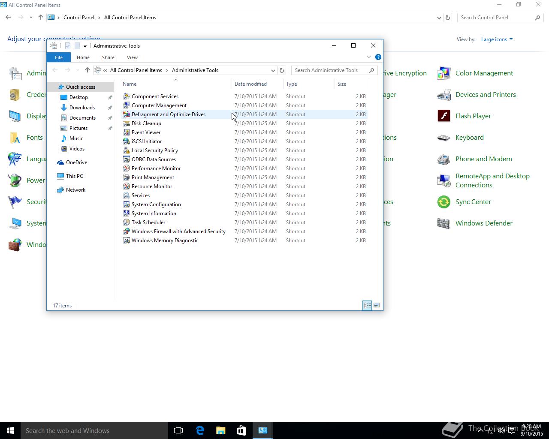The height and width of the screenshot is (439, 549).
Task: Expand hidden breadcrumb locations chevron
Action: point(105,70)
